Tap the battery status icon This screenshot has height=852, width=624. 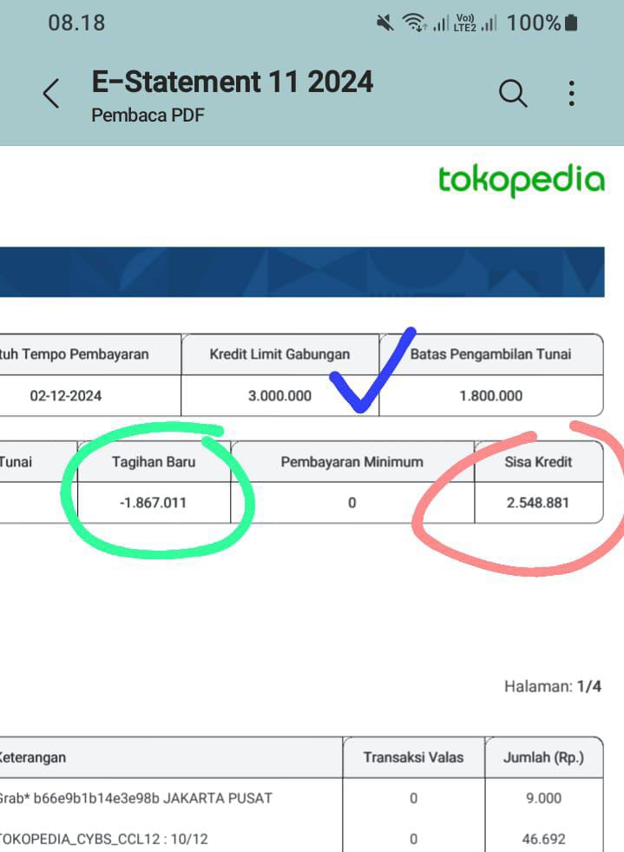click(571, 23)
